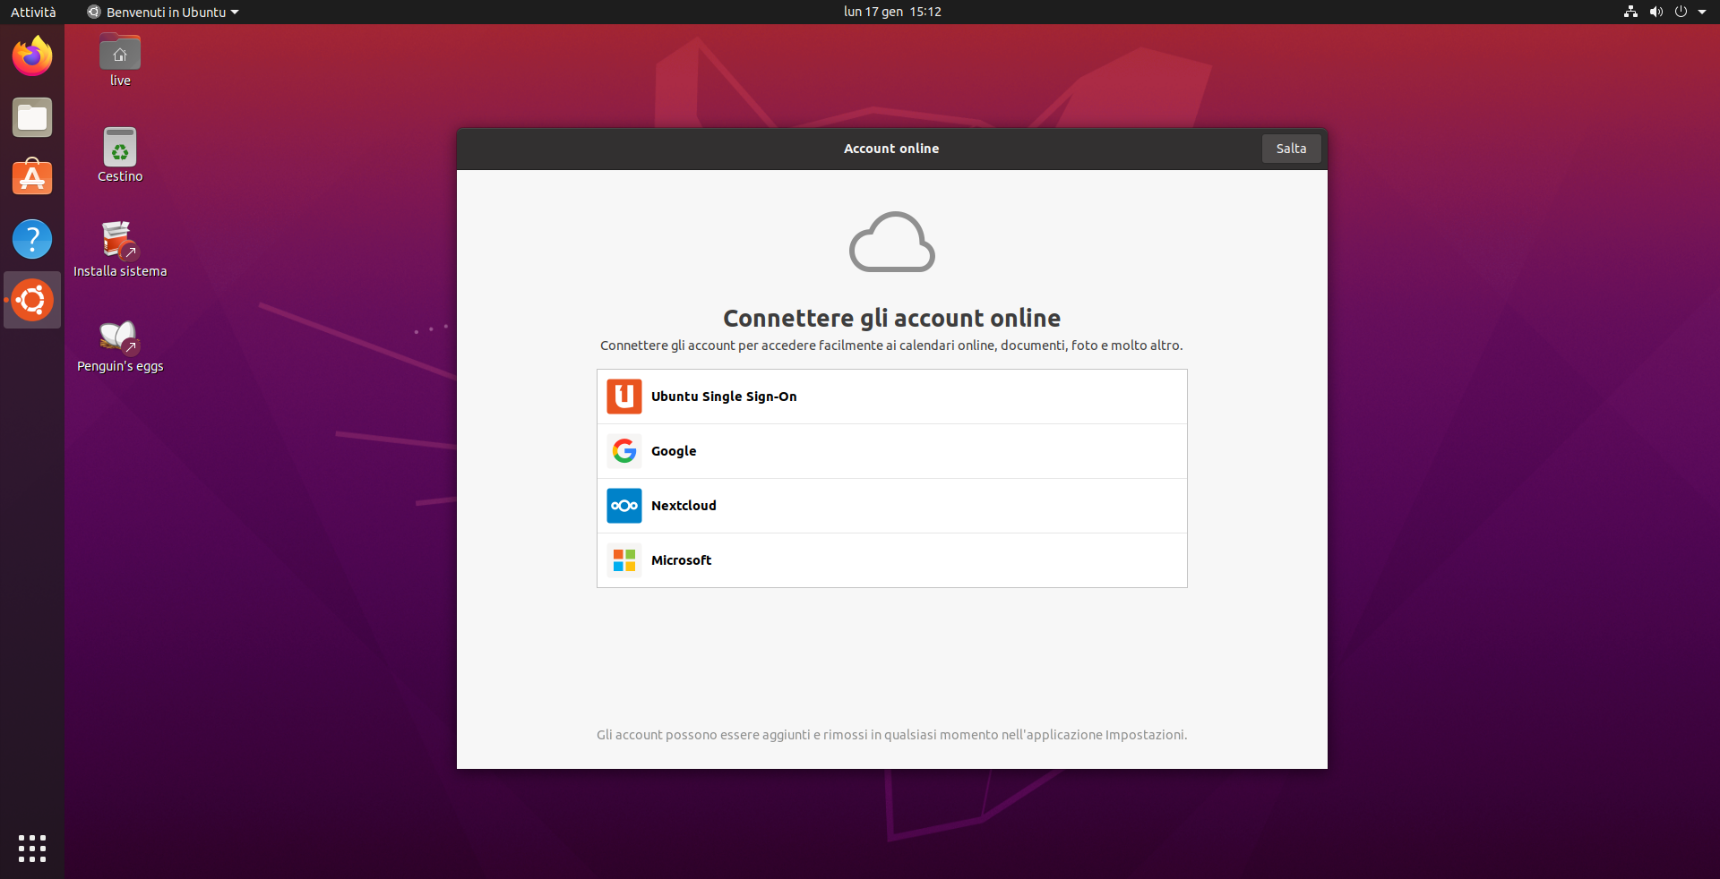Open the clock calendar lun 17 gen 15:12
The width and height of the screenshot is (1720, 879).
(x=892, y=12)
